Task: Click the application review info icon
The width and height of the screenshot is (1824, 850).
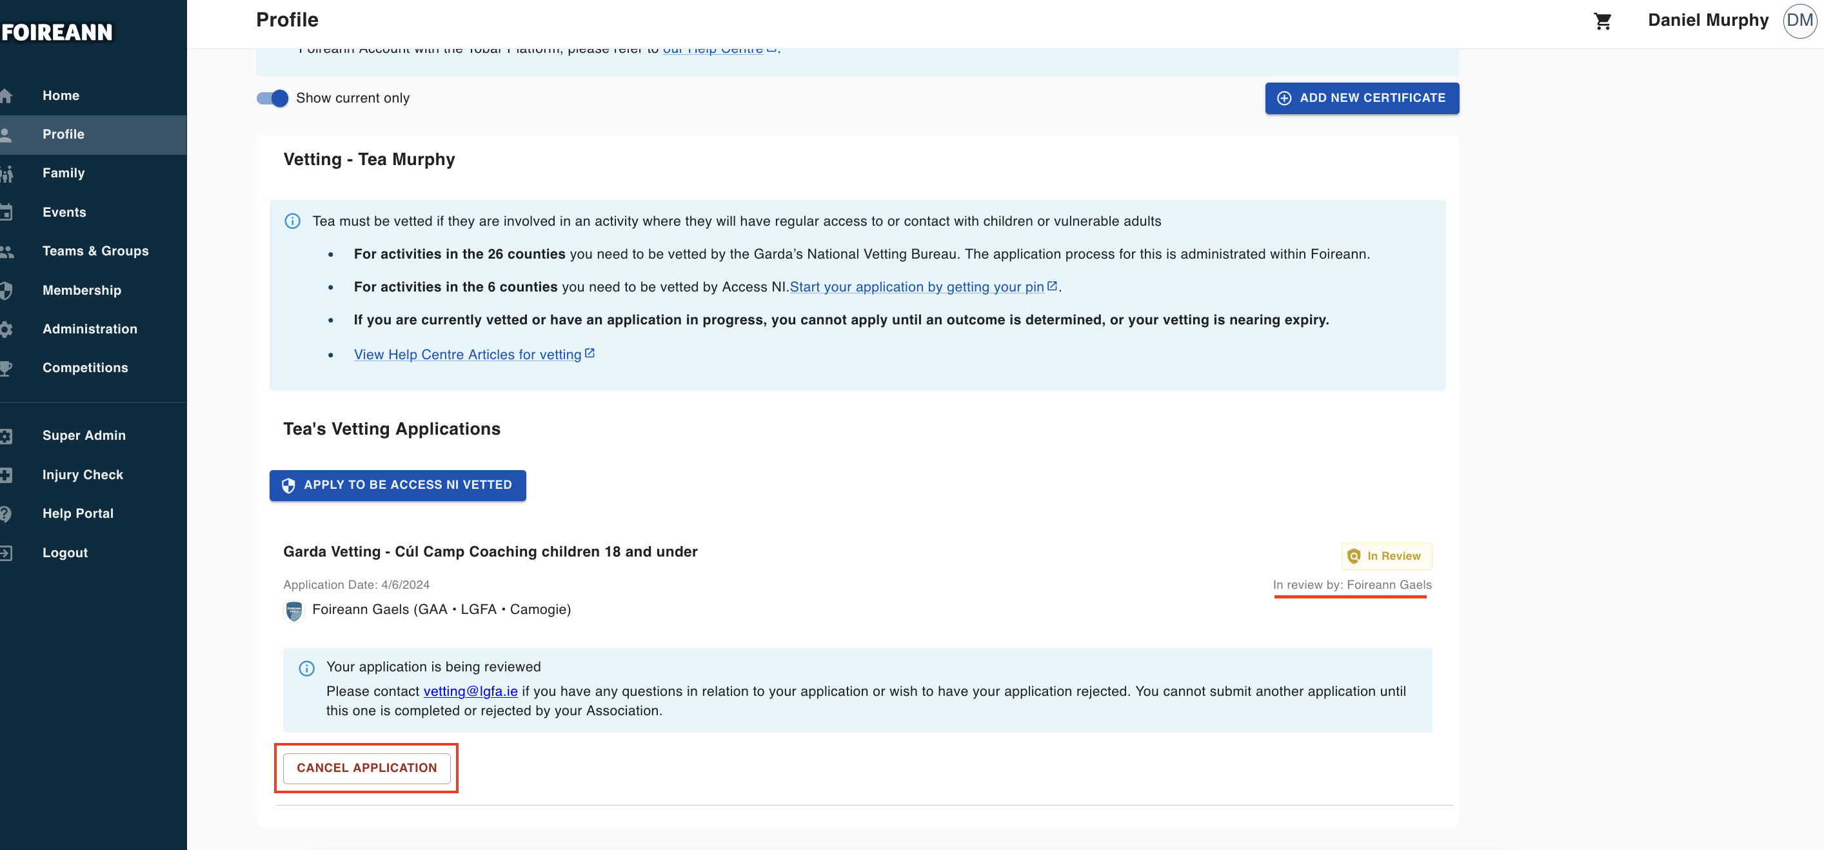Action: 306,668
